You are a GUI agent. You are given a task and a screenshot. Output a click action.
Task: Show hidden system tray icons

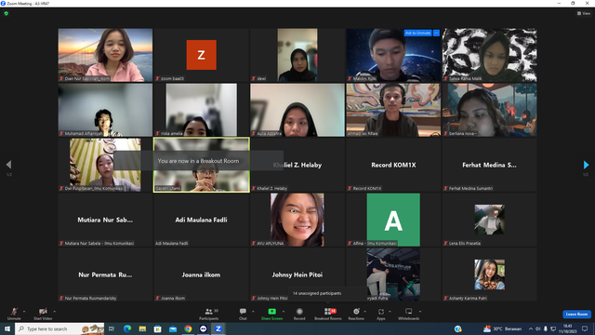(531, 328)
